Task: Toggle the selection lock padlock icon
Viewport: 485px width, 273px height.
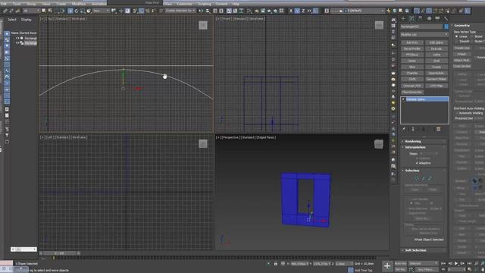Action: point(276,263)
